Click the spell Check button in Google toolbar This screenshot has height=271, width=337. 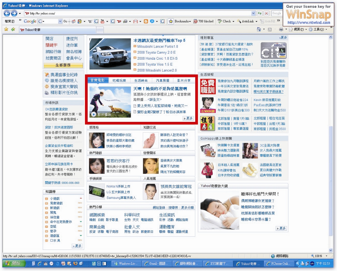224,21
